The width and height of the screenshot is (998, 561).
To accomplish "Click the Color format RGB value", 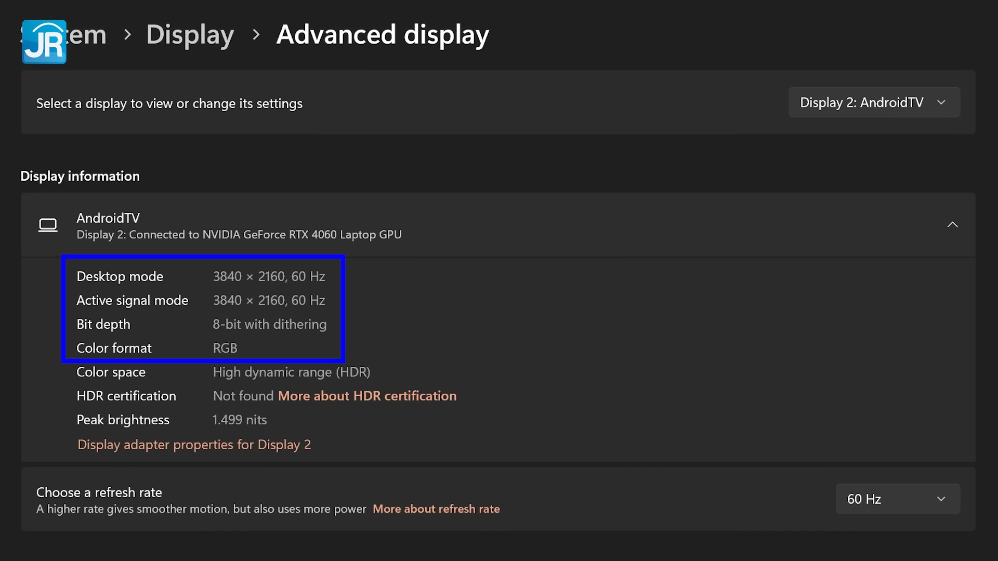I will coord(225,348).
